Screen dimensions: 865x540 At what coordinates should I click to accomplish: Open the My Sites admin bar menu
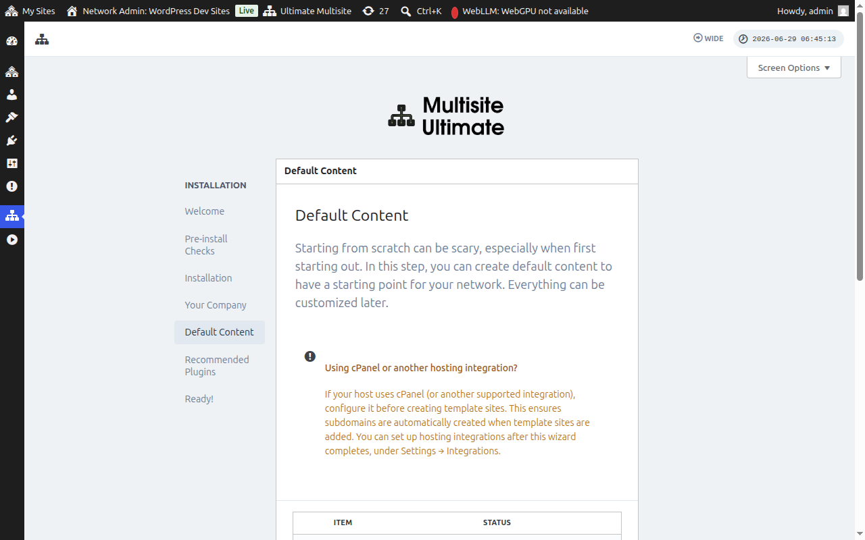tap(30, 11)
